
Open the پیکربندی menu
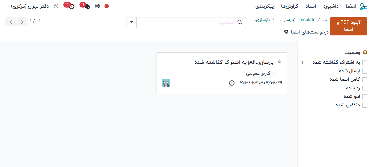(265, 6)
